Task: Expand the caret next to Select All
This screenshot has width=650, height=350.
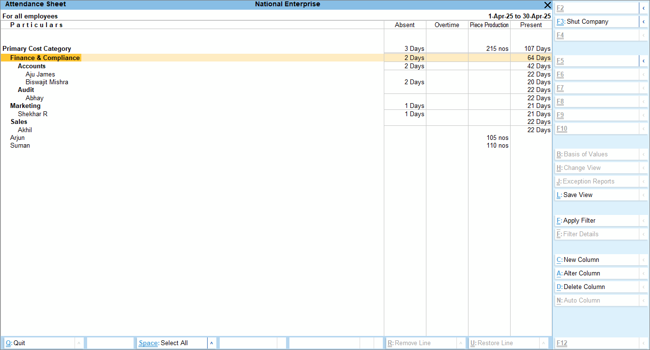Action: 212,343
